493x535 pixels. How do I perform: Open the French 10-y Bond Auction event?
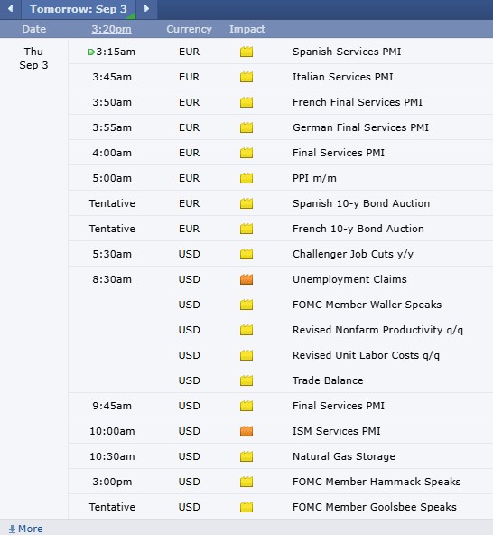point(358,229)
